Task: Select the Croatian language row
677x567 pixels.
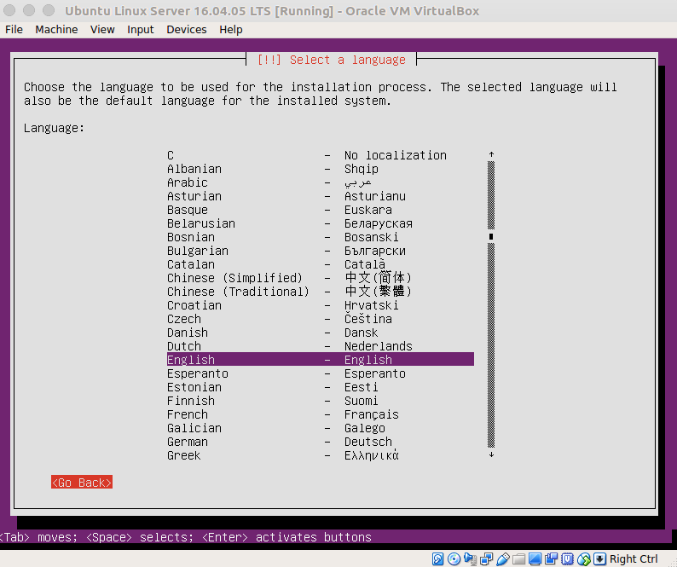Action: tap(320, 305)
